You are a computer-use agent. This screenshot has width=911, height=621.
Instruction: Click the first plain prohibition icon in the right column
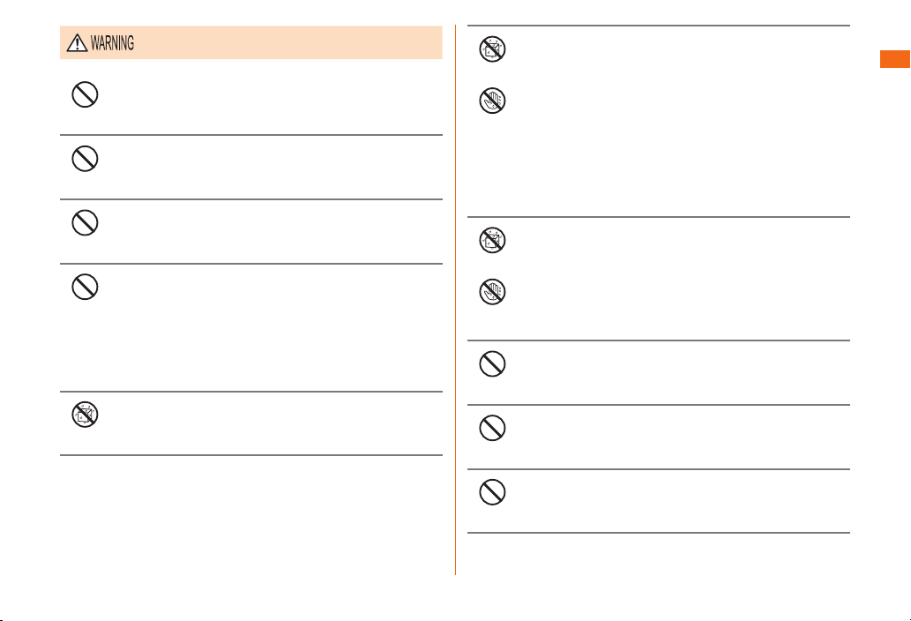pyautogui.click(x=492, y=364)
